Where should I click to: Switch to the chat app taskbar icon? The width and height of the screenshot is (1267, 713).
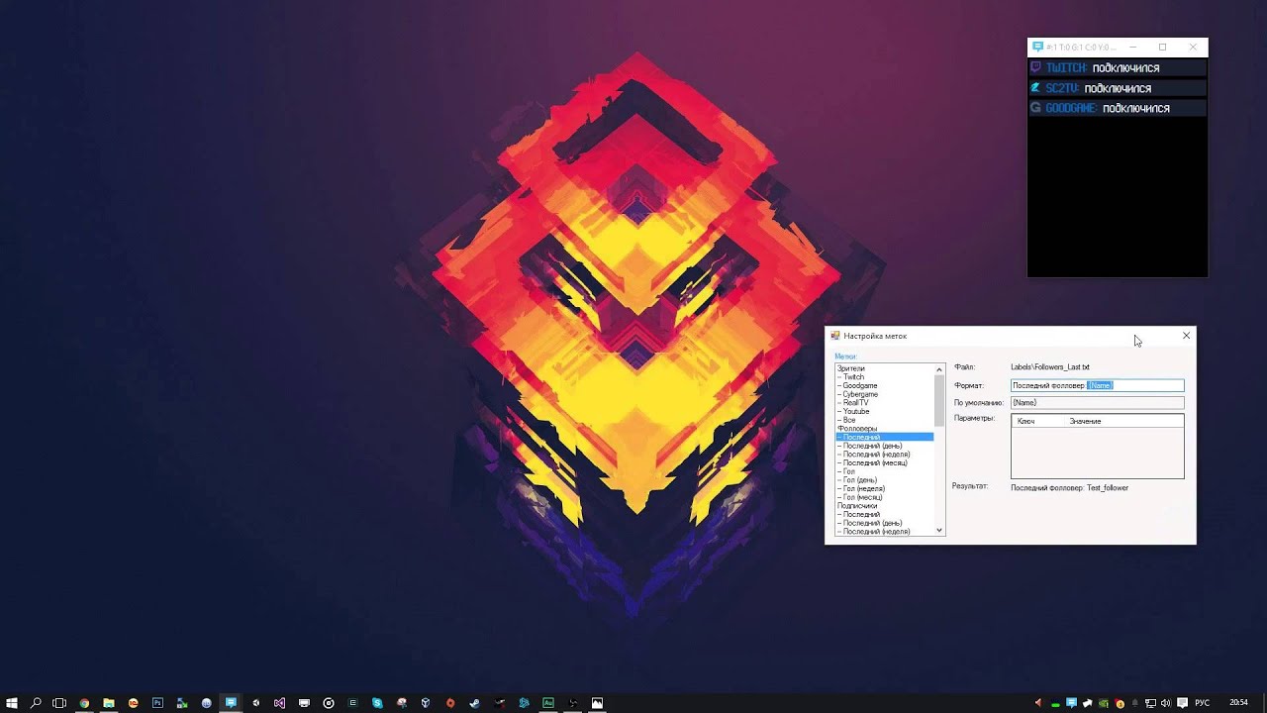pos(231,703)
